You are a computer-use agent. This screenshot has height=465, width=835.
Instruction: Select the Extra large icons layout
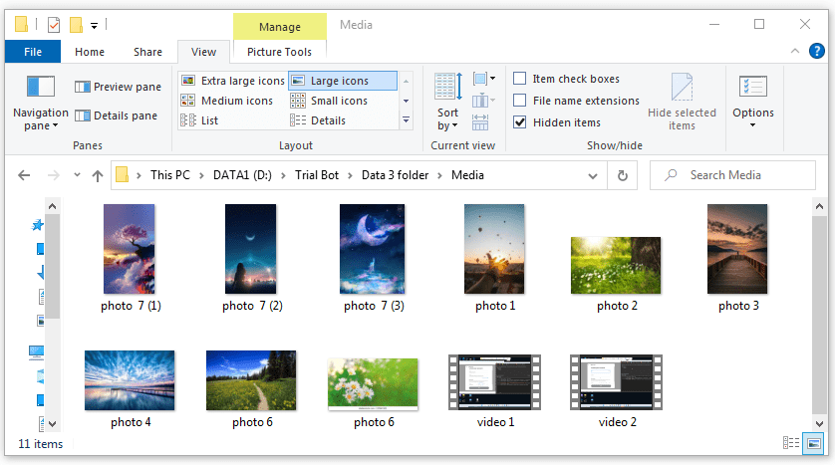point(232,81)
